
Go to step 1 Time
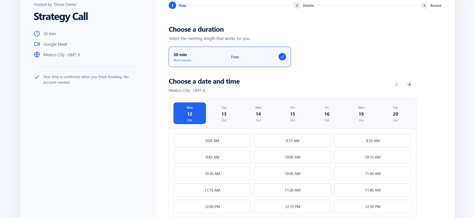[177, 5]
